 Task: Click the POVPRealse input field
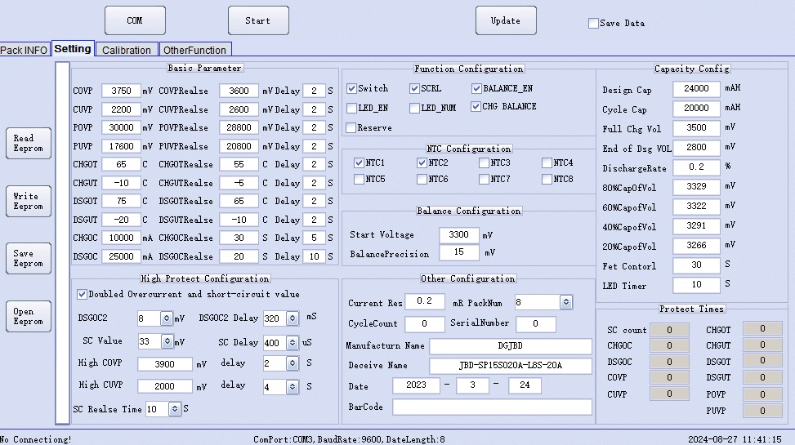click(239, 127)
